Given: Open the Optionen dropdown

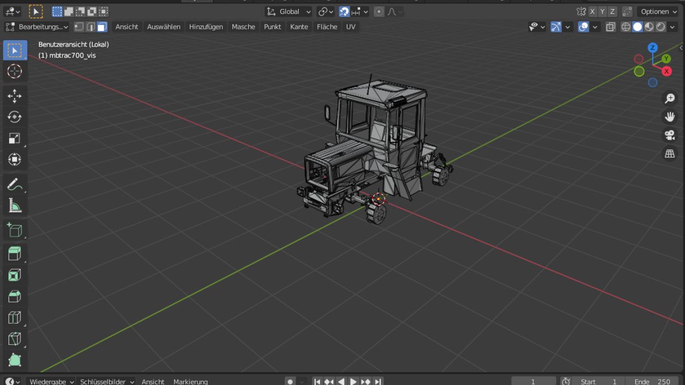Looking at the screenshot, I should pos(659,11).
